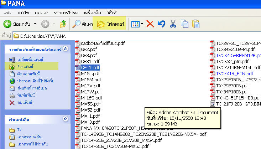This screenshot has width=261, height=149.
Task: Click ย้ายแฟ้มนี้ (Move this file) link
Action: [25, 67]
